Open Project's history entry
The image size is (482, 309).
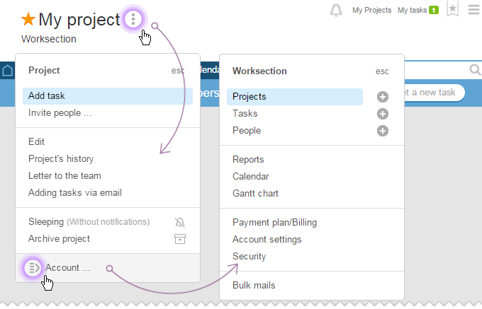pos(61,159)
